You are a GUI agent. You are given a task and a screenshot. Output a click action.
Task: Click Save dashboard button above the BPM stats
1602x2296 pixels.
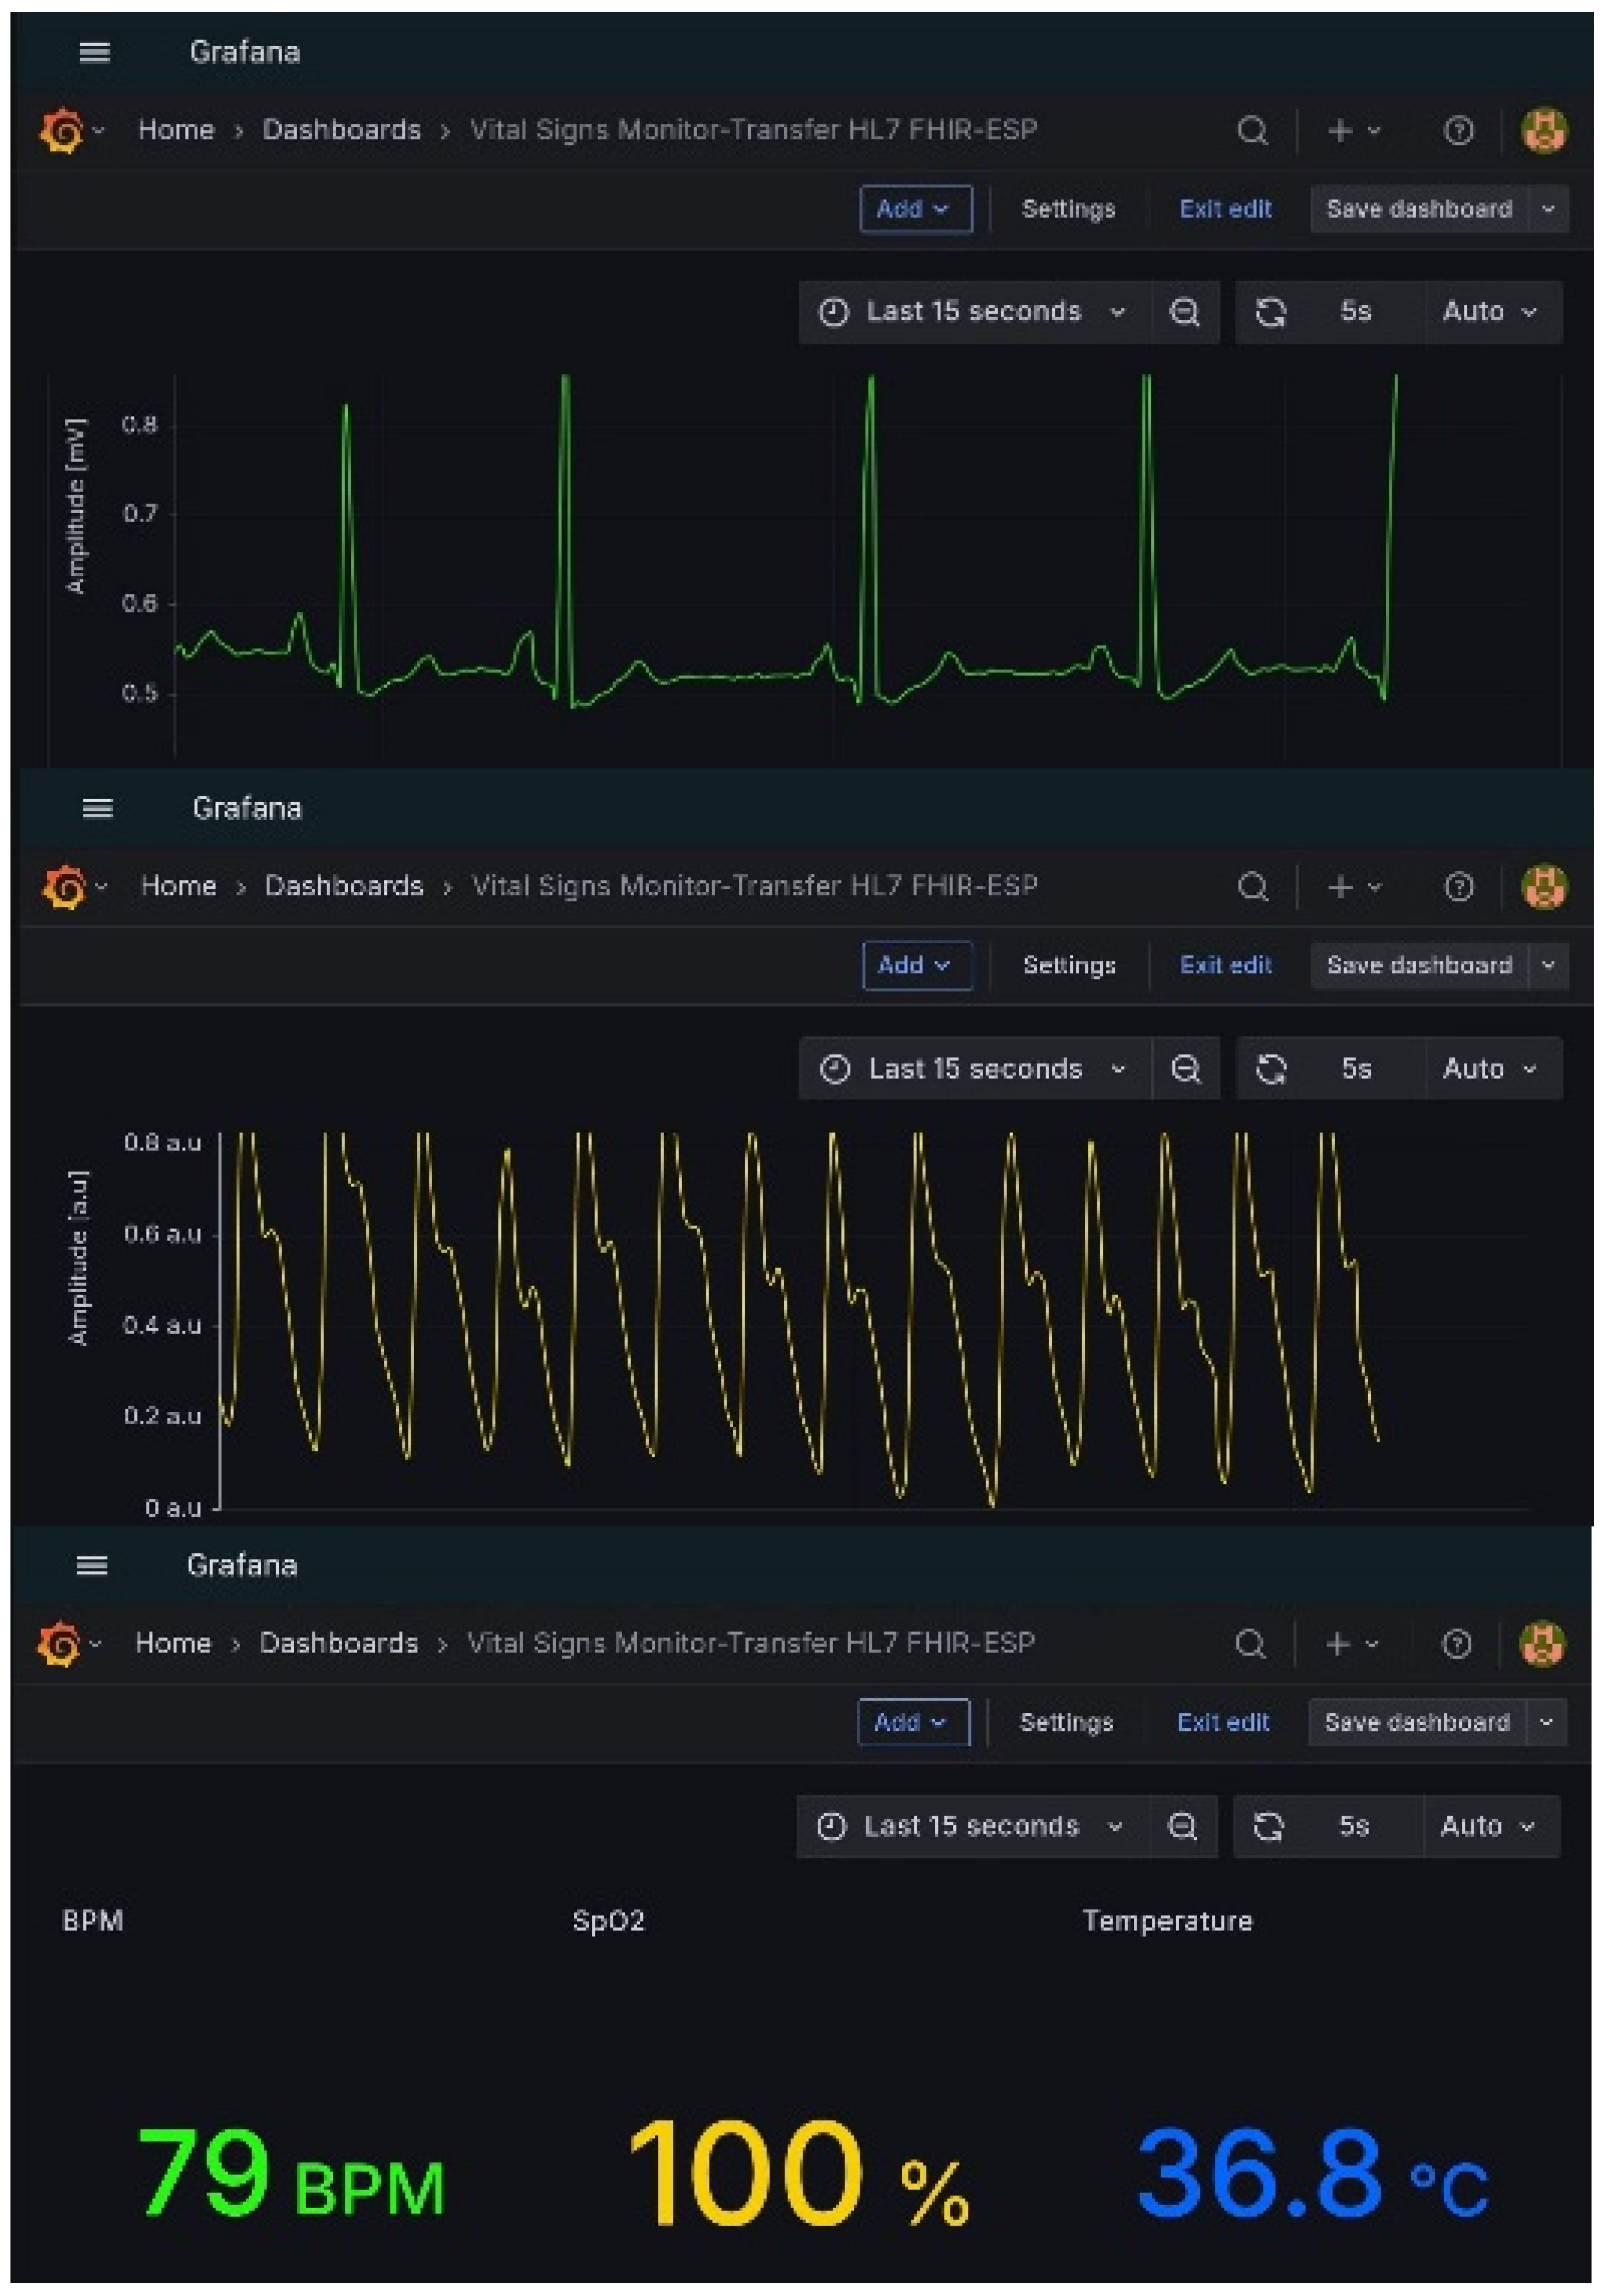[x=1416, y=1722]
